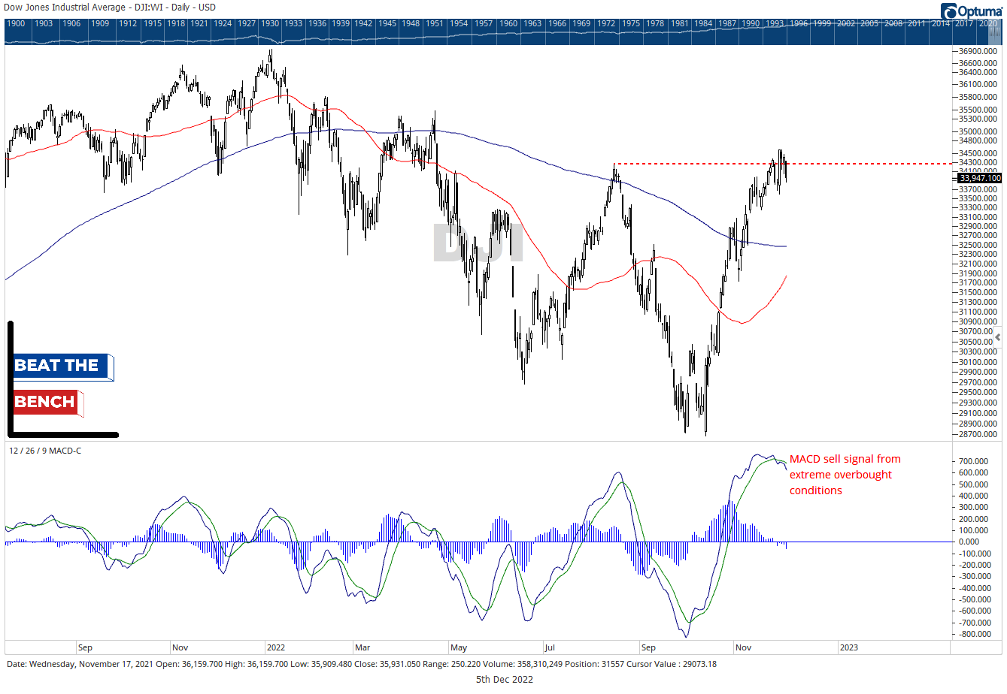Click the 35000.000 price axis label
The height and width of the screenshot is (694, 1007).
point(979,131)
